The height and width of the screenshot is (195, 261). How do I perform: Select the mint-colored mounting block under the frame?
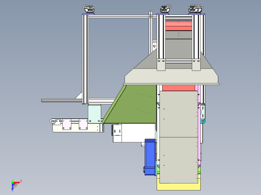pos(94,114)
